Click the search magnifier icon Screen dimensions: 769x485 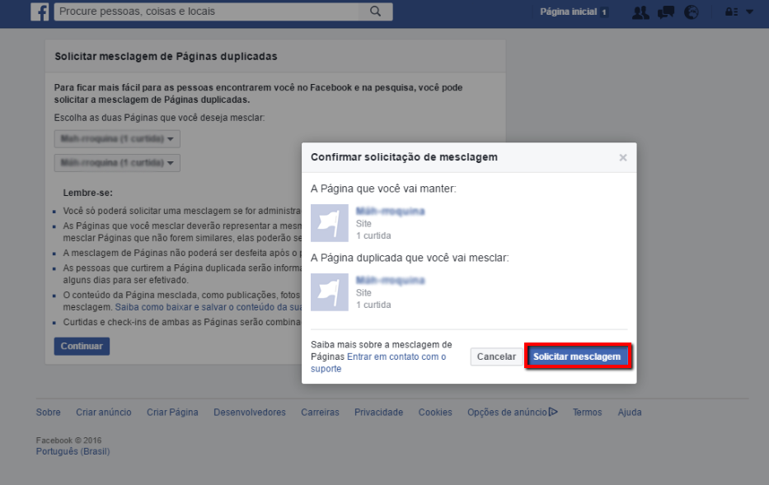375,12
